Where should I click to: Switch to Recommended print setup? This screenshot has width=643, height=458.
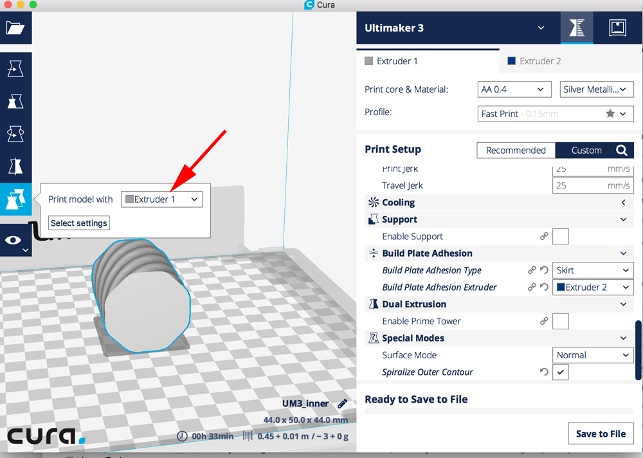coord(516,151)
